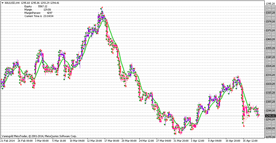Click the 1387.20 price axis label
276x143 pixels.
270,13
